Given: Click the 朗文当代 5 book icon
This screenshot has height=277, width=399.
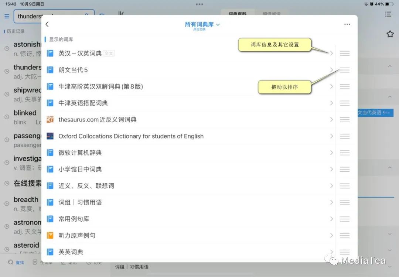Looking at the screenshot, I should [50, 70].
